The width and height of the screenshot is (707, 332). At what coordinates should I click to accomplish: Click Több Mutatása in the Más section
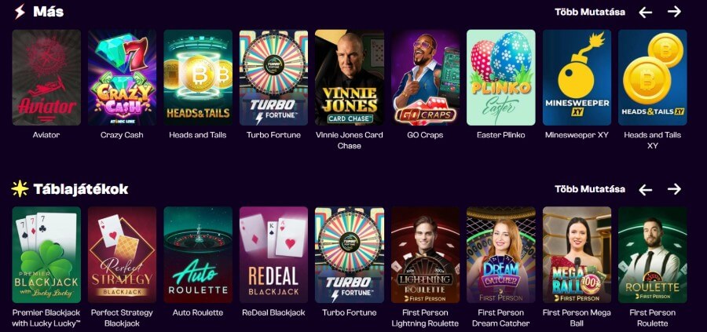(590, 12)
